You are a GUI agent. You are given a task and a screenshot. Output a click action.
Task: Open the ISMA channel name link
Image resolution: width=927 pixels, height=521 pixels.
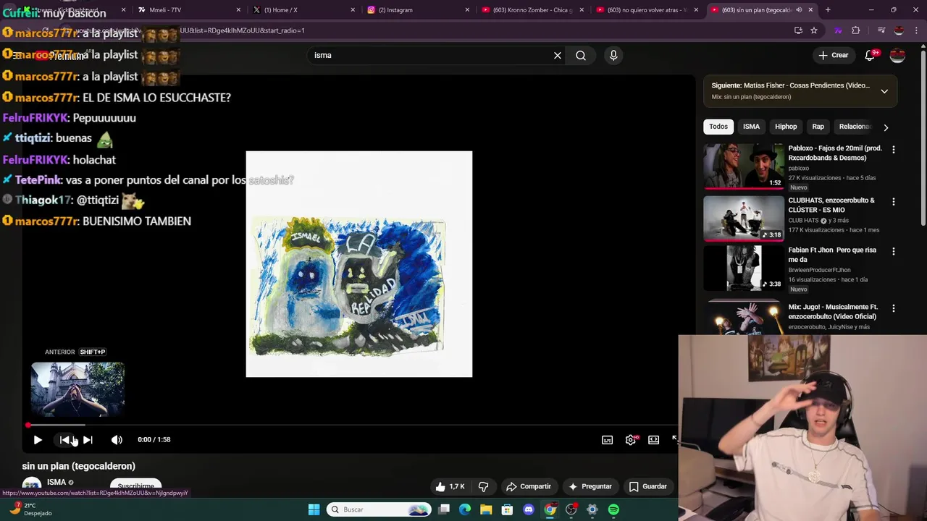click(x=56, y=482)
